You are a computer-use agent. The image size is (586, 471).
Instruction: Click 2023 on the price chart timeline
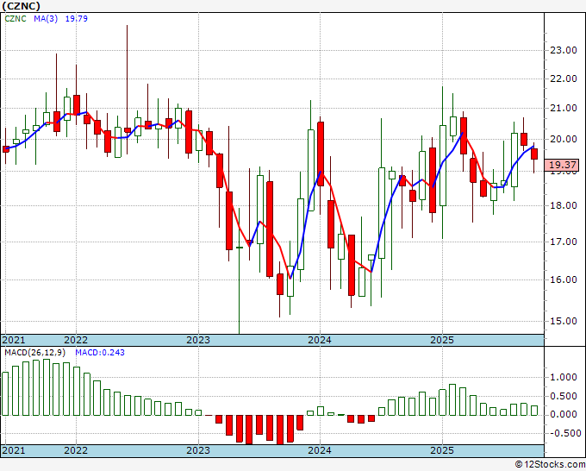coord(198,340)
